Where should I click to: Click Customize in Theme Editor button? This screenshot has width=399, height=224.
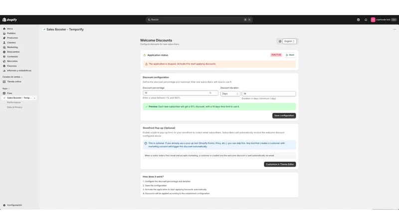coord(280,164)
